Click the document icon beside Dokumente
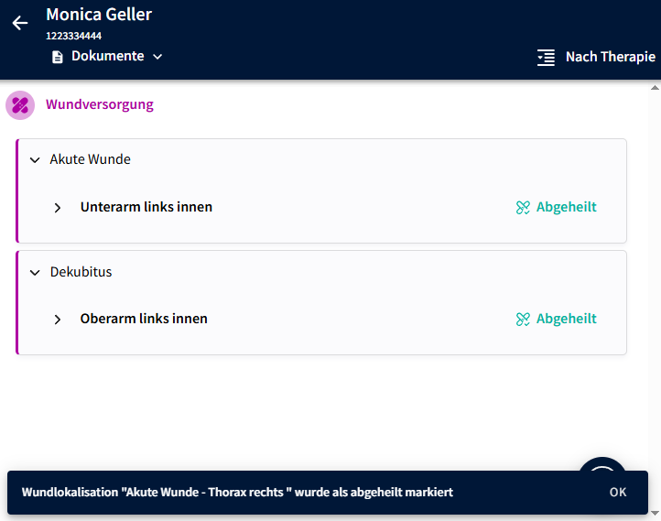This screenshot has height=521, width=661. point(58,57)
